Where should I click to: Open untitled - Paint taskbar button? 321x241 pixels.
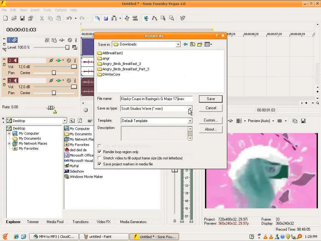coord(104,237)
